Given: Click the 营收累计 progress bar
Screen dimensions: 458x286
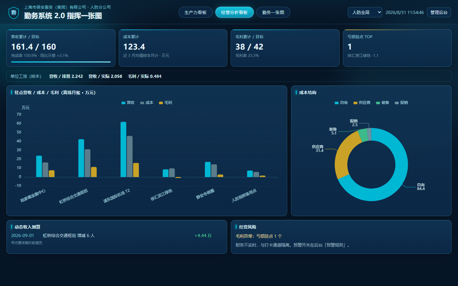Looking at the screenshot, I should 61,62.
